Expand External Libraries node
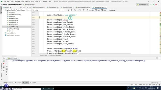Viewport: 161px width, 90px height. click(x=3, y=33)
